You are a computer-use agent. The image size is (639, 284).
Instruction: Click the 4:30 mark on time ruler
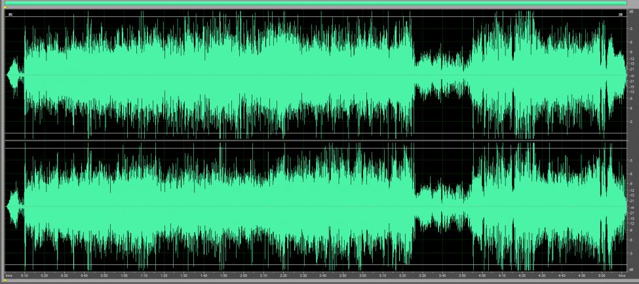tap(541, 275)
